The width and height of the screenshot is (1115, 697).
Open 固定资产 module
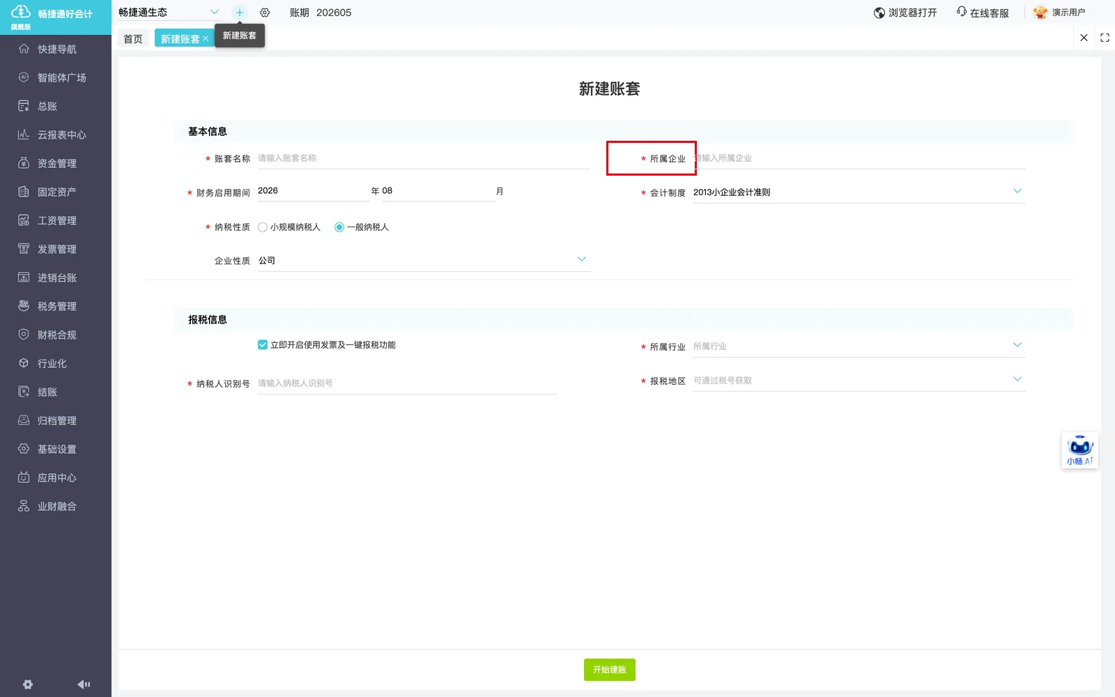coord(56,192)
